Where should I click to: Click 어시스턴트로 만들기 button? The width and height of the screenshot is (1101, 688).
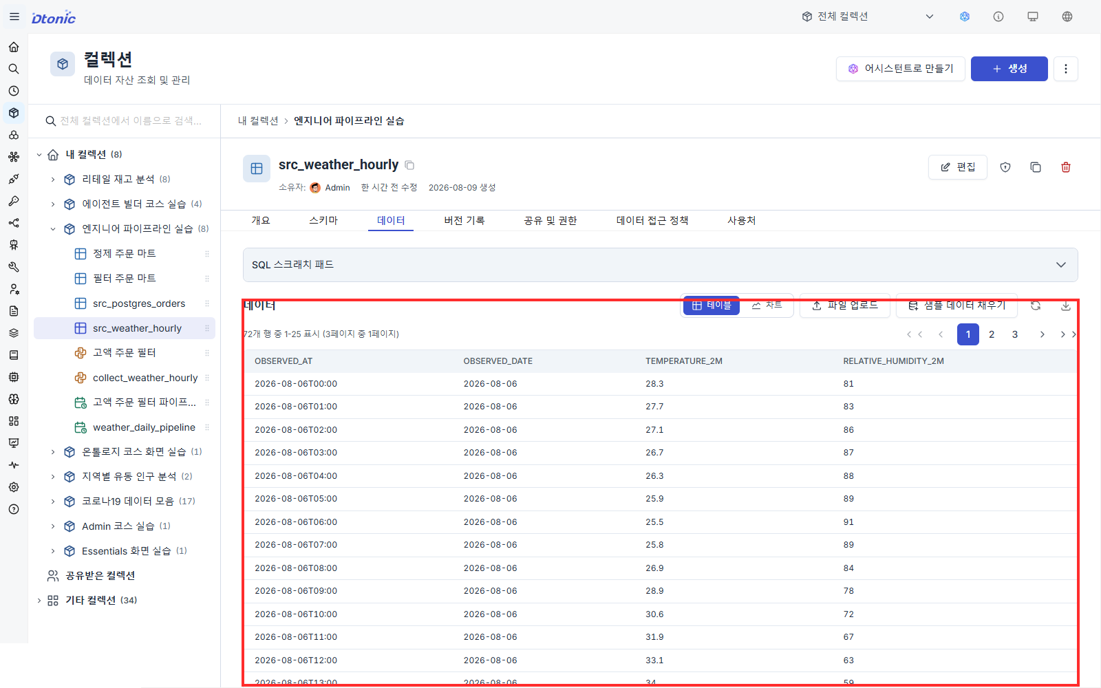pos(901,69)
